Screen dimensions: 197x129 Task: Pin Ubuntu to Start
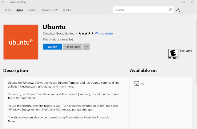(73, 47)
